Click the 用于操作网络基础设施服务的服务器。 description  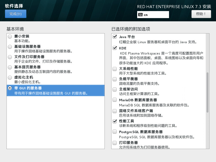[43, 51]
